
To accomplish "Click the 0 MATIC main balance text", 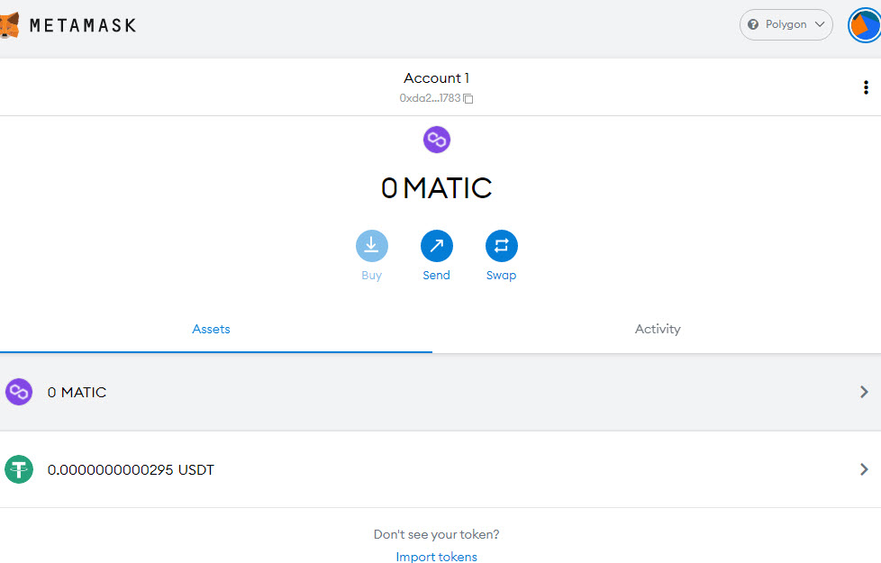I will click(x=436, y=188).
